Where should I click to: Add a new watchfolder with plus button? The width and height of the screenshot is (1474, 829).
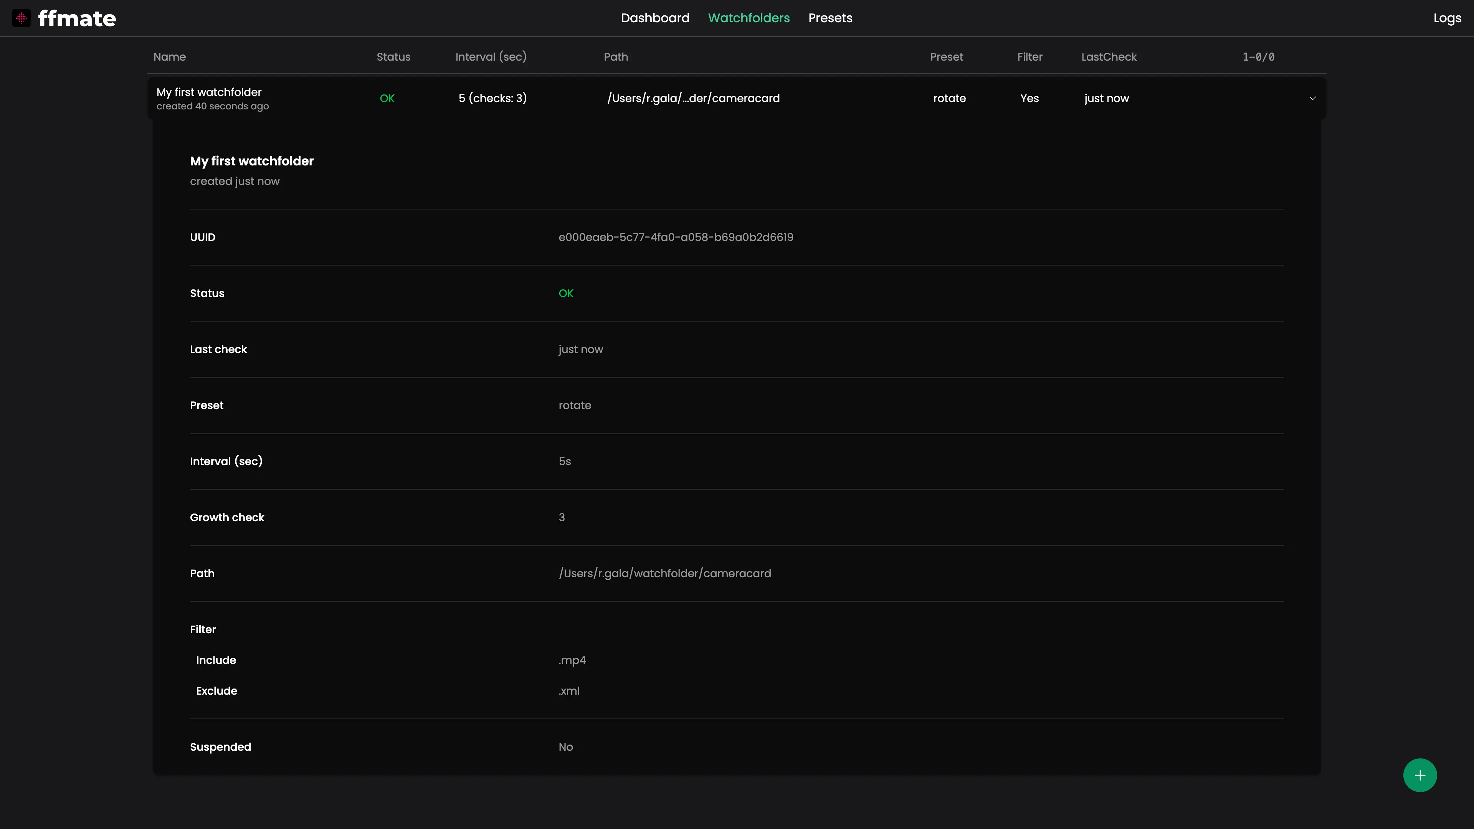tap(1419, 775)
